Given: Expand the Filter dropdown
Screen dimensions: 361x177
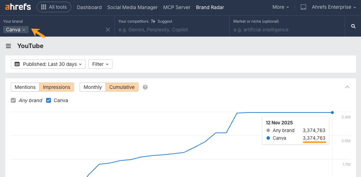Looking at the screenshot, I should 100,64.
